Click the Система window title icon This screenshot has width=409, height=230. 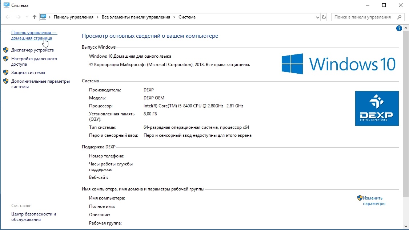[7, 5]
